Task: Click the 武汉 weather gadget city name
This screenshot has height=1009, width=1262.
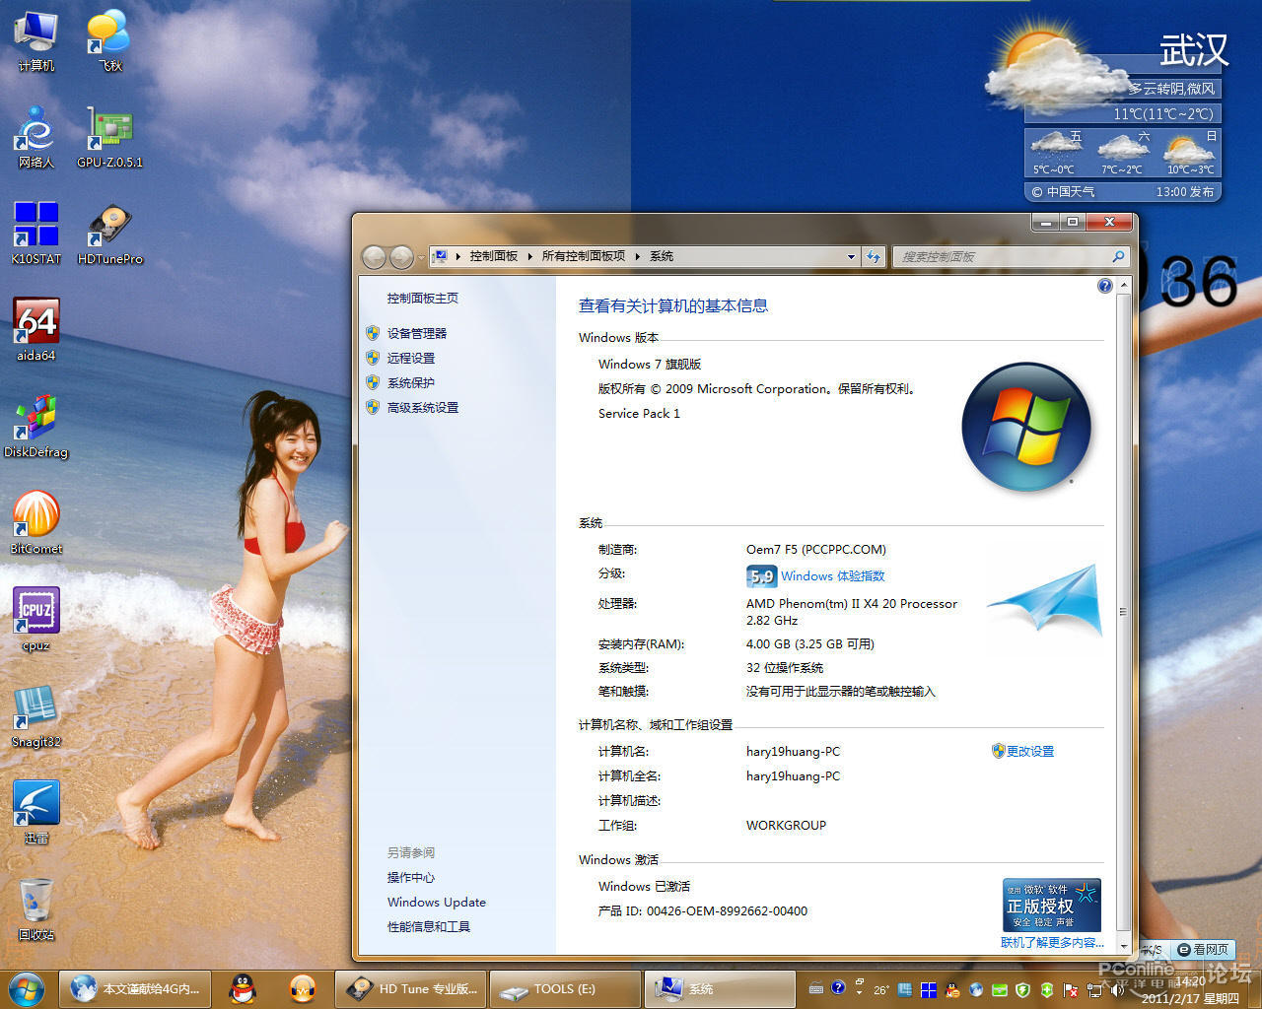Action: [1194, 50]
